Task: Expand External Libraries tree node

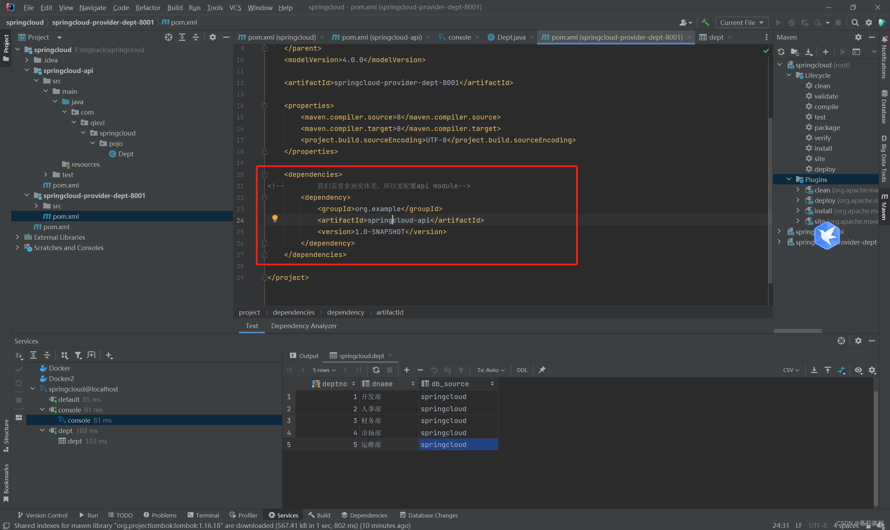Action: (17, 237)
